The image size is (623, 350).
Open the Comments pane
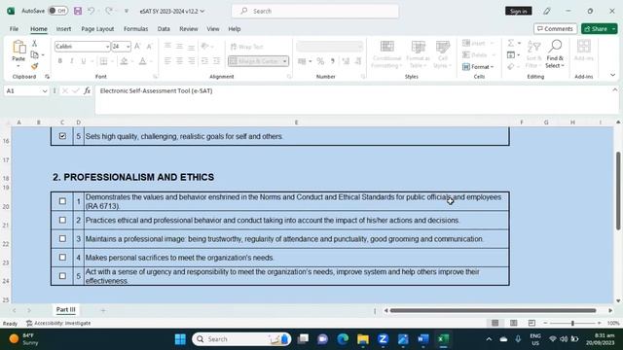555,28
